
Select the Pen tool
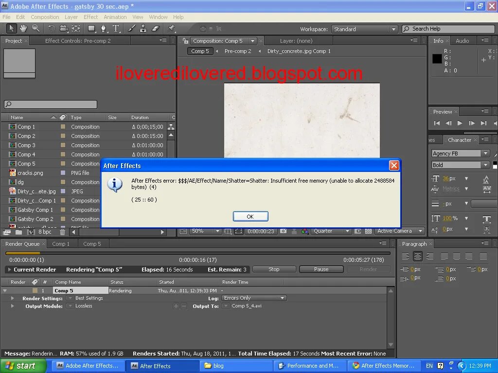pos(104,29)
